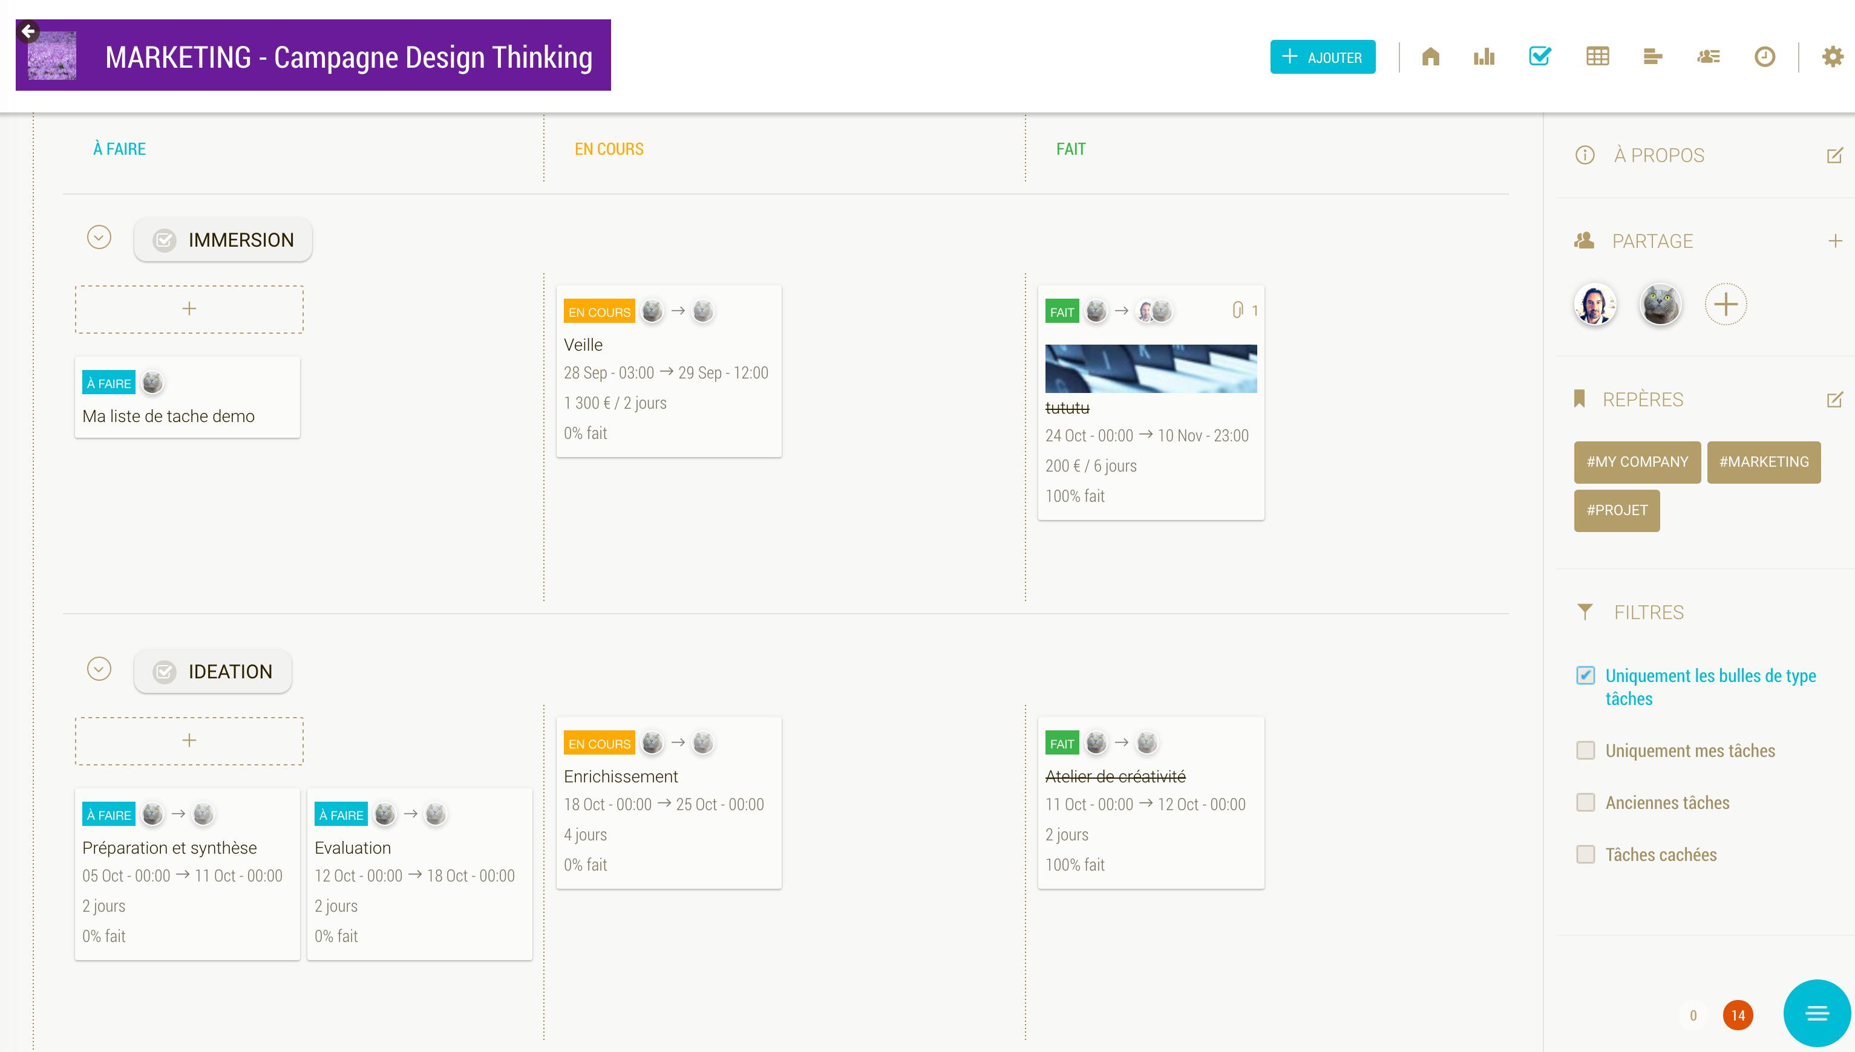Click the two assignee avatars on tututu
Viewport: 1855px width, 1052px height.
[x=1154, y=311]
